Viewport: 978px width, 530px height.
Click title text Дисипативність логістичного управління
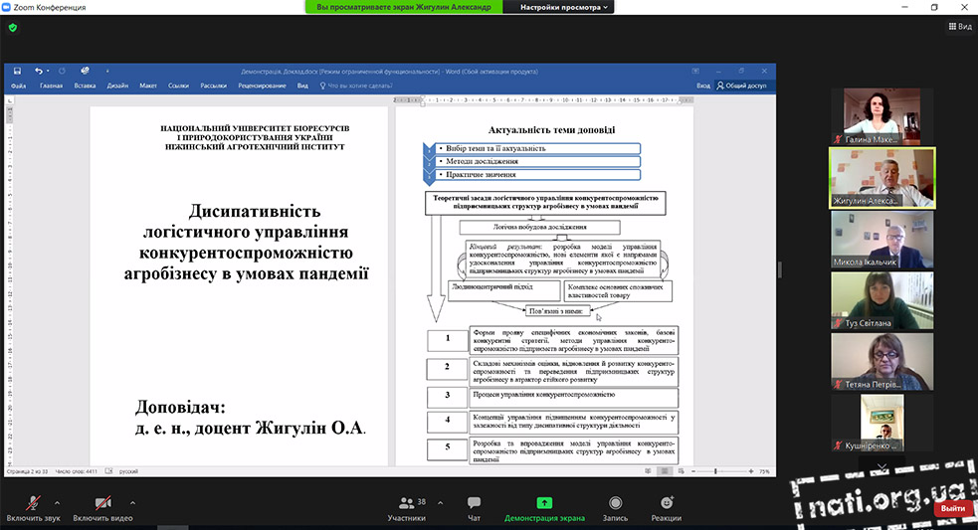point(246,222)
